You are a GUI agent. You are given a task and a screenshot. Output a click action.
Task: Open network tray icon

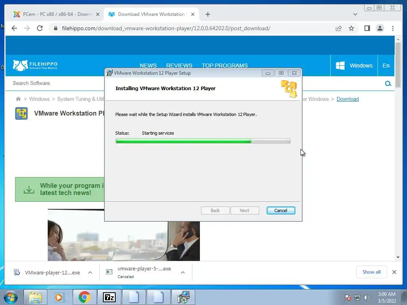[x=357, y=297]
